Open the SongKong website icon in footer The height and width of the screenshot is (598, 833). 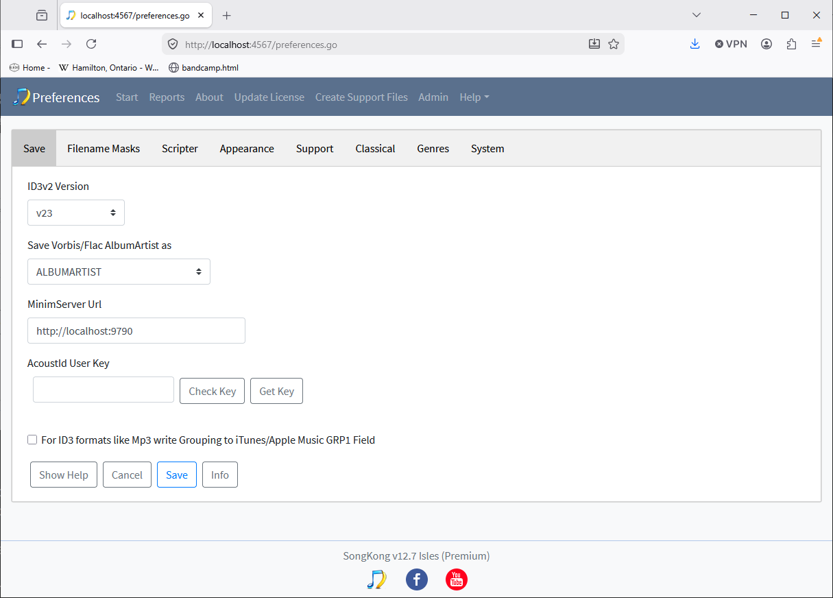pos(376,579)
